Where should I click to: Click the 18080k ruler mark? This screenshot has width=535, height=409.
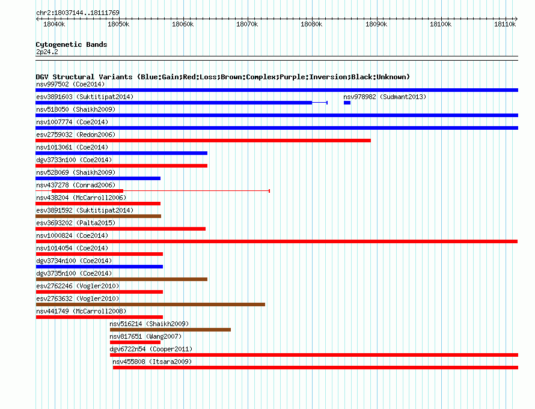311,24
